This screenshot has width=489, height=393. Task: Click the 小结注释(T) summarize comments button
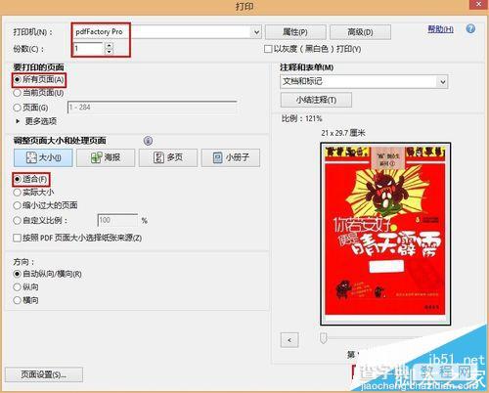[316, 100]
